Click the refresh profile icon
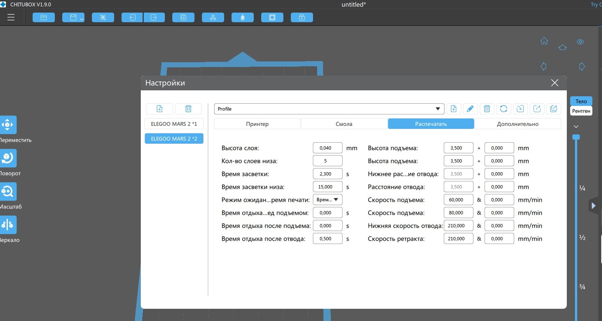The width and height of the screenshot is (602, 321). (503, 109)
